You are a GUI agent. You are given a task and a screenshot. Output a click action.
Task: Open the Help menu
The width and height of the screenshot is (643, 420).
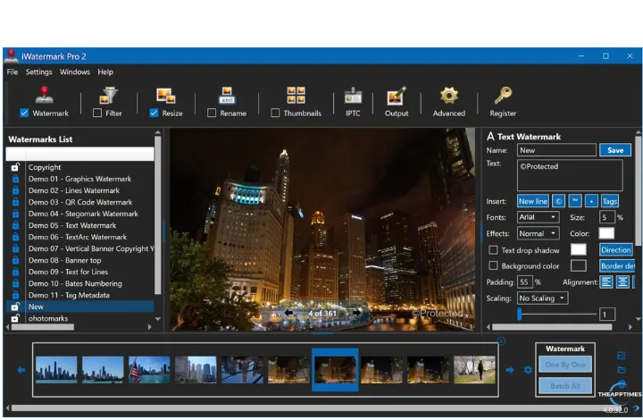(105, 71)
